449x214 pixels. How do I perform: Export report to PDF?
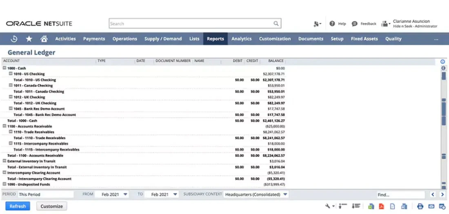381,206
